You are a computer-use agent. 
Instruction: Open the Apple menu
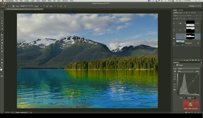point(3,1)
